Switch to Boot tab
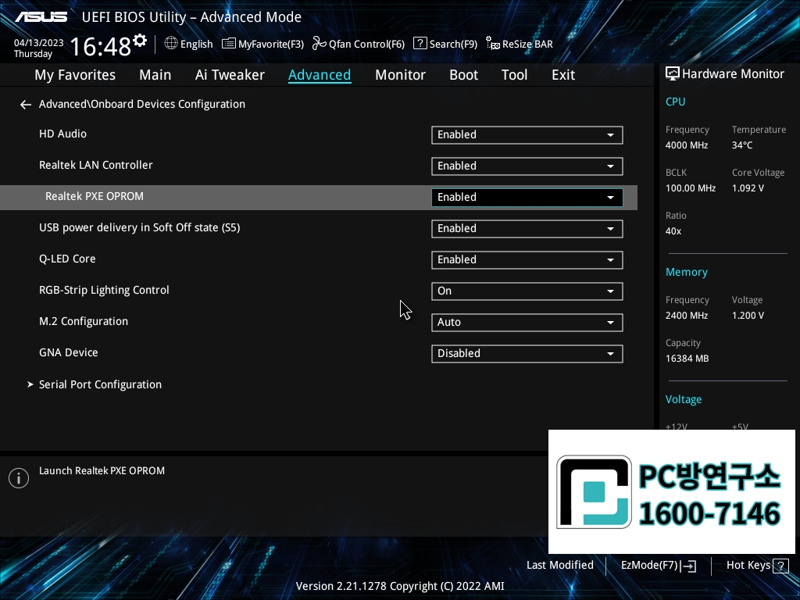Screen dimensions: 800x600 [x=463, y=75]
